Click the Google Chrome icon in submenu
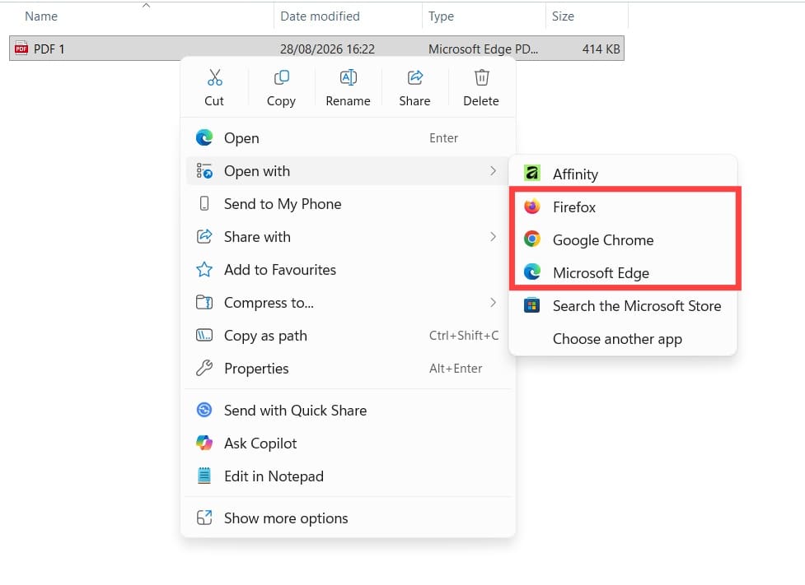Viewport: 805px width, 585px height. coord(532,239)
